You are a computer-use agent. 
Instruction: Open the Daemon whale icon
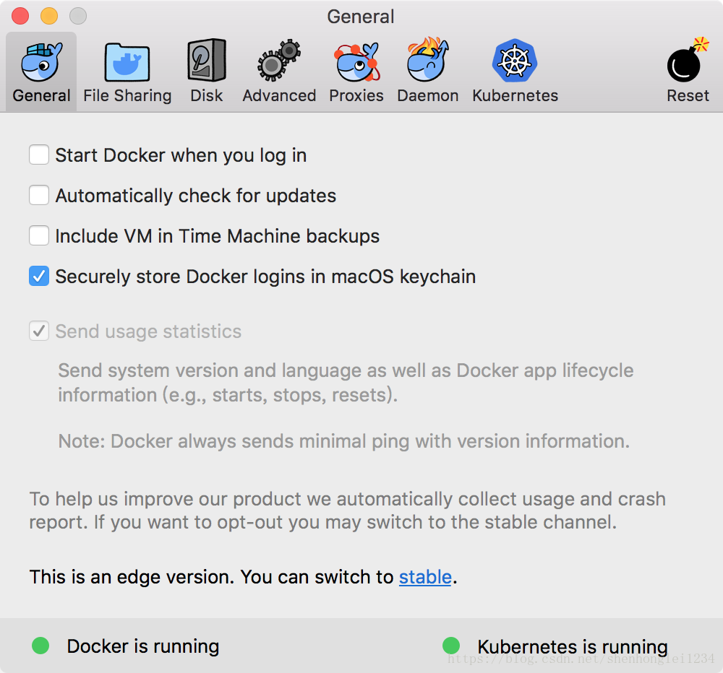point(428,61)
